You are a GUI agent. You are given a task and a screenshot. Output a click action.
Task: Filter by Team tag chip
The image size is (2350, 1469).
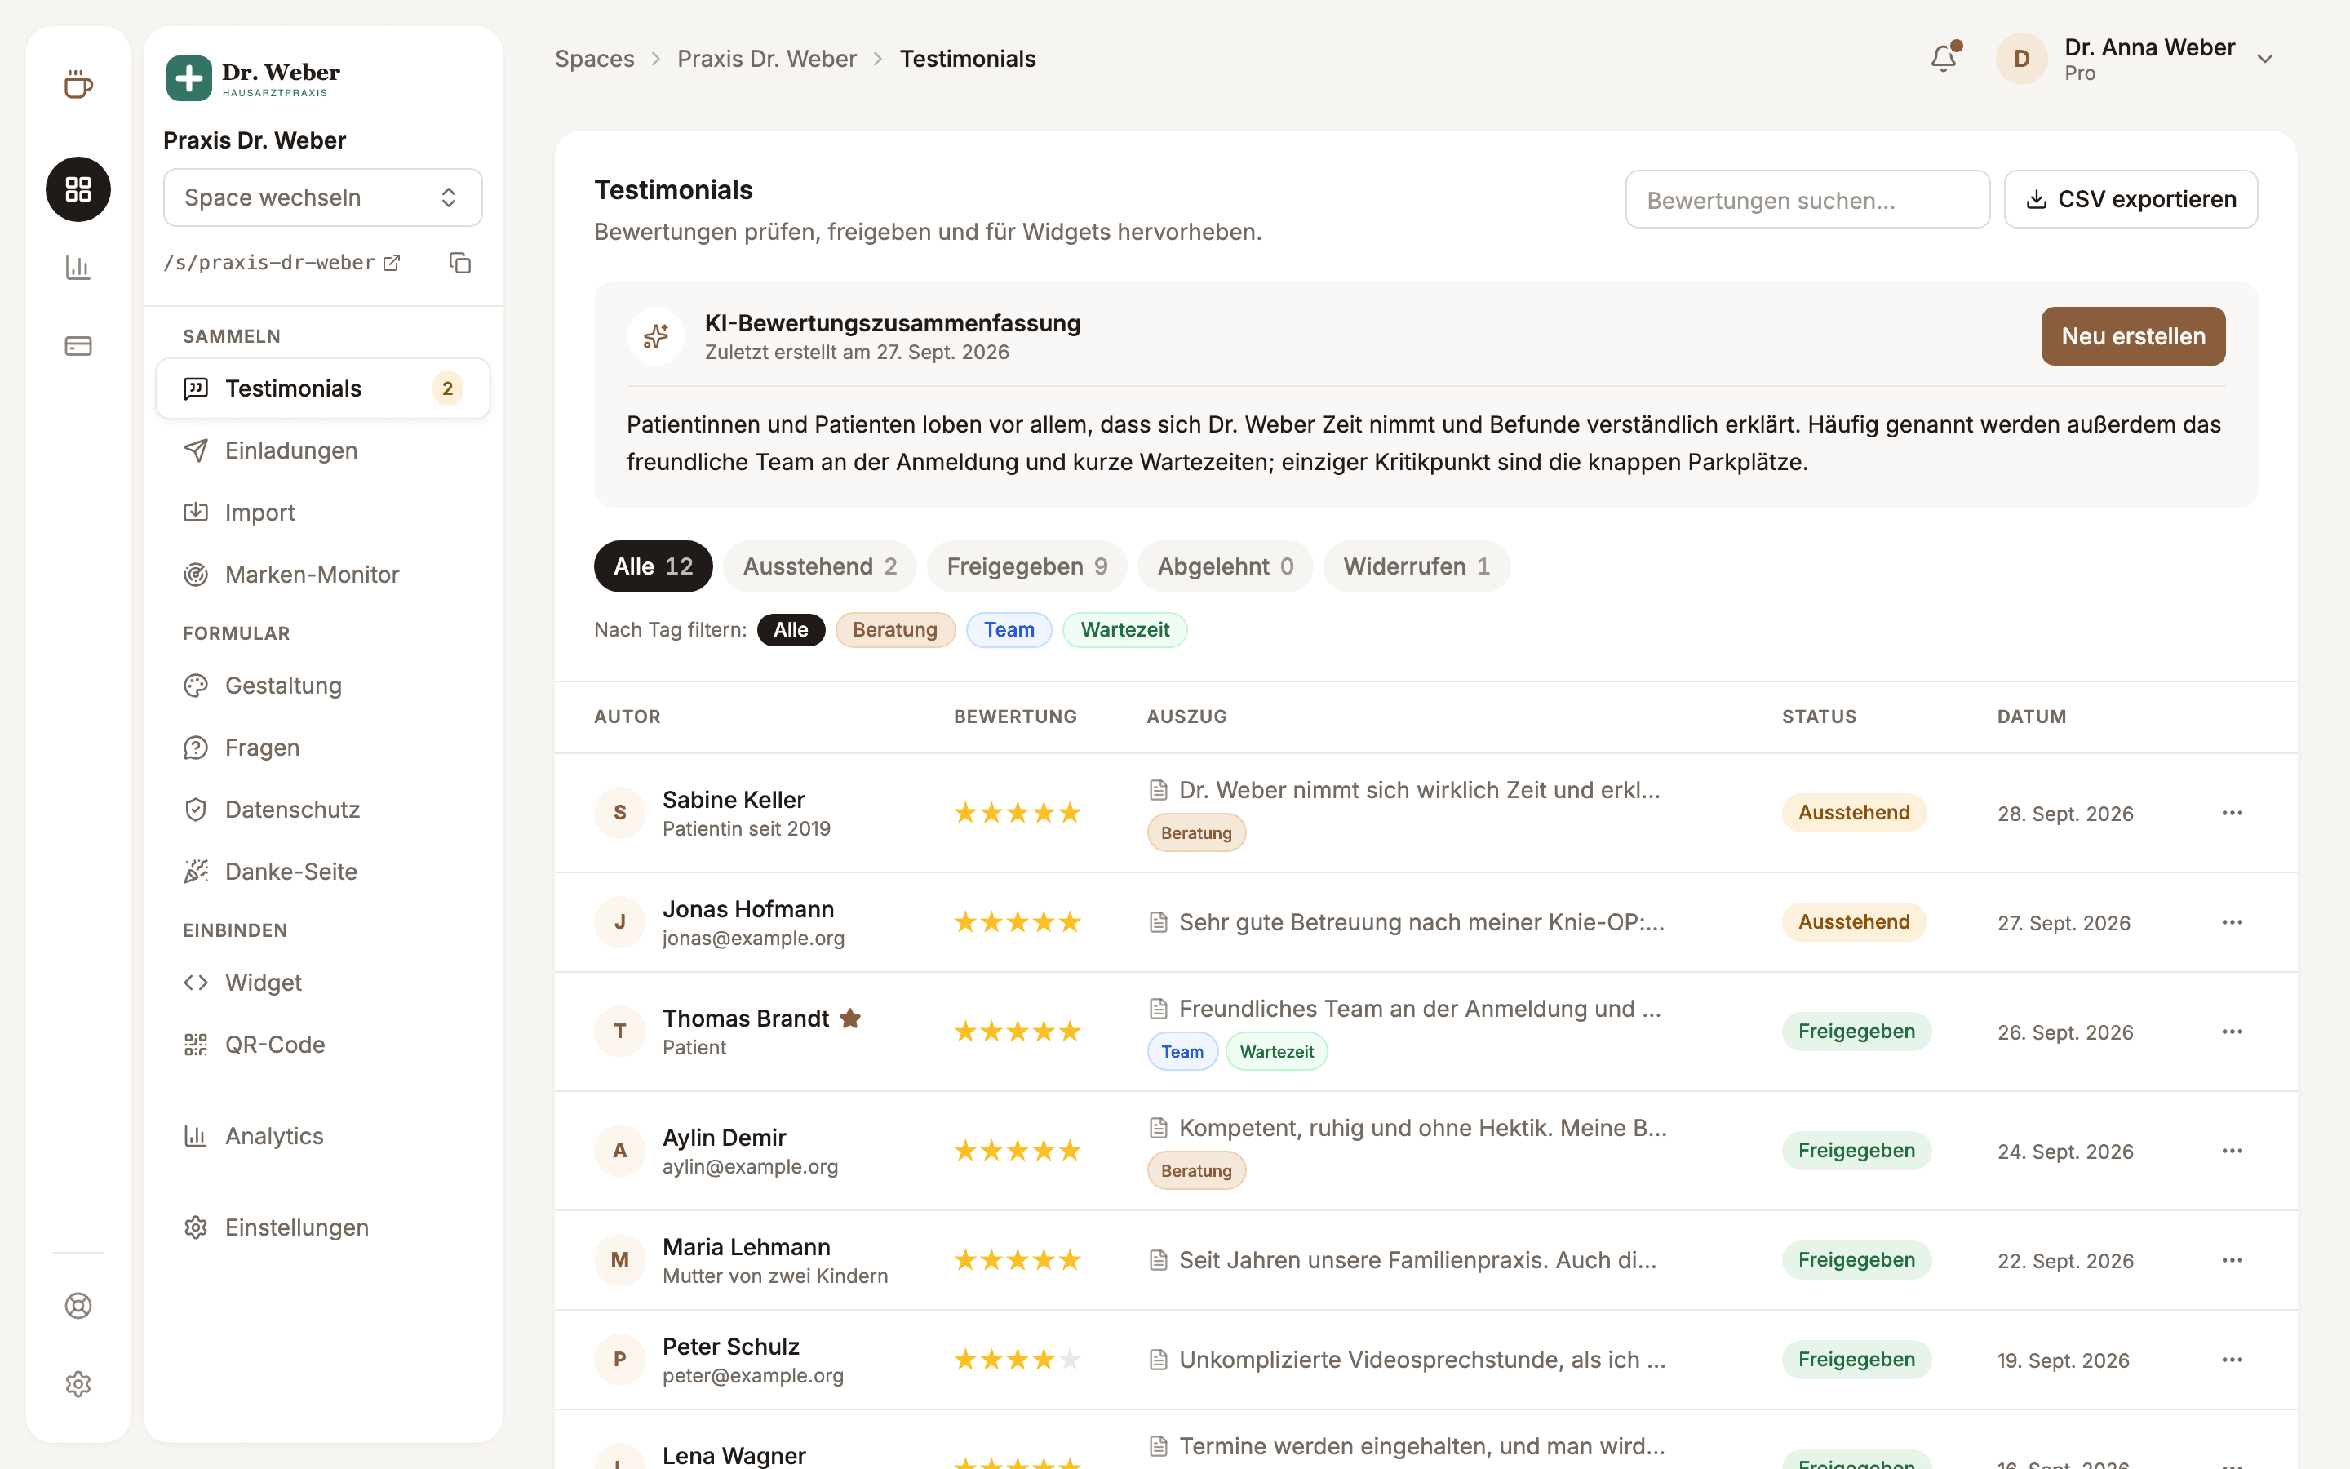tap(1008, 629)
